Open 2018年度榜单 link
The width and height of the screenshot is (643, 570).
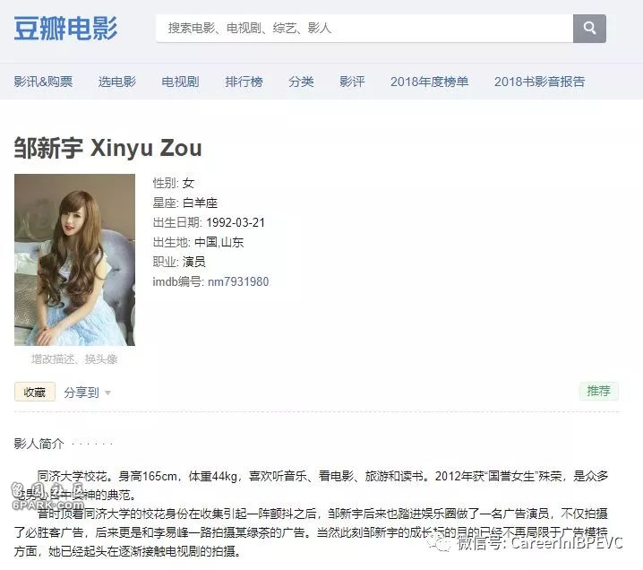(429, 82)
